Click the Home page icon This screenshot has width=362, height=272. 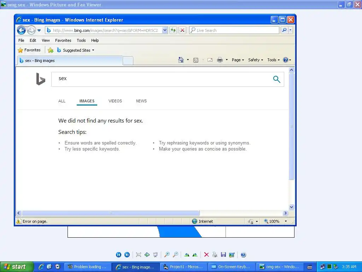[181, 60]
